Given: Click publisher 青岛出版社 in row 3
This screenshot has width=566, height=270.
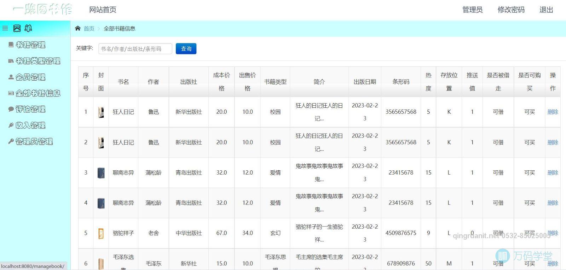Looking at the screenshot, I should [x=189, y=172].
